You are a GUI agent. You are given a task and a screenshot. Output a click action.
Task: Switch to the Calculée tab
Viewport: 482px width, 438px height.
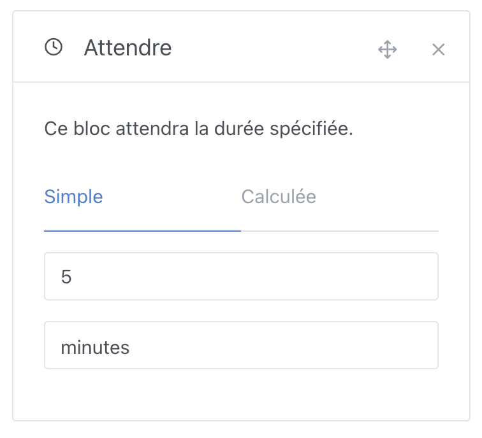[x=279, y=197]
